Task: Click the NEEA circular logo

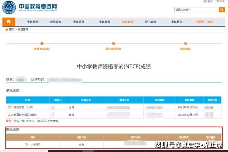Action: point(9,7)
